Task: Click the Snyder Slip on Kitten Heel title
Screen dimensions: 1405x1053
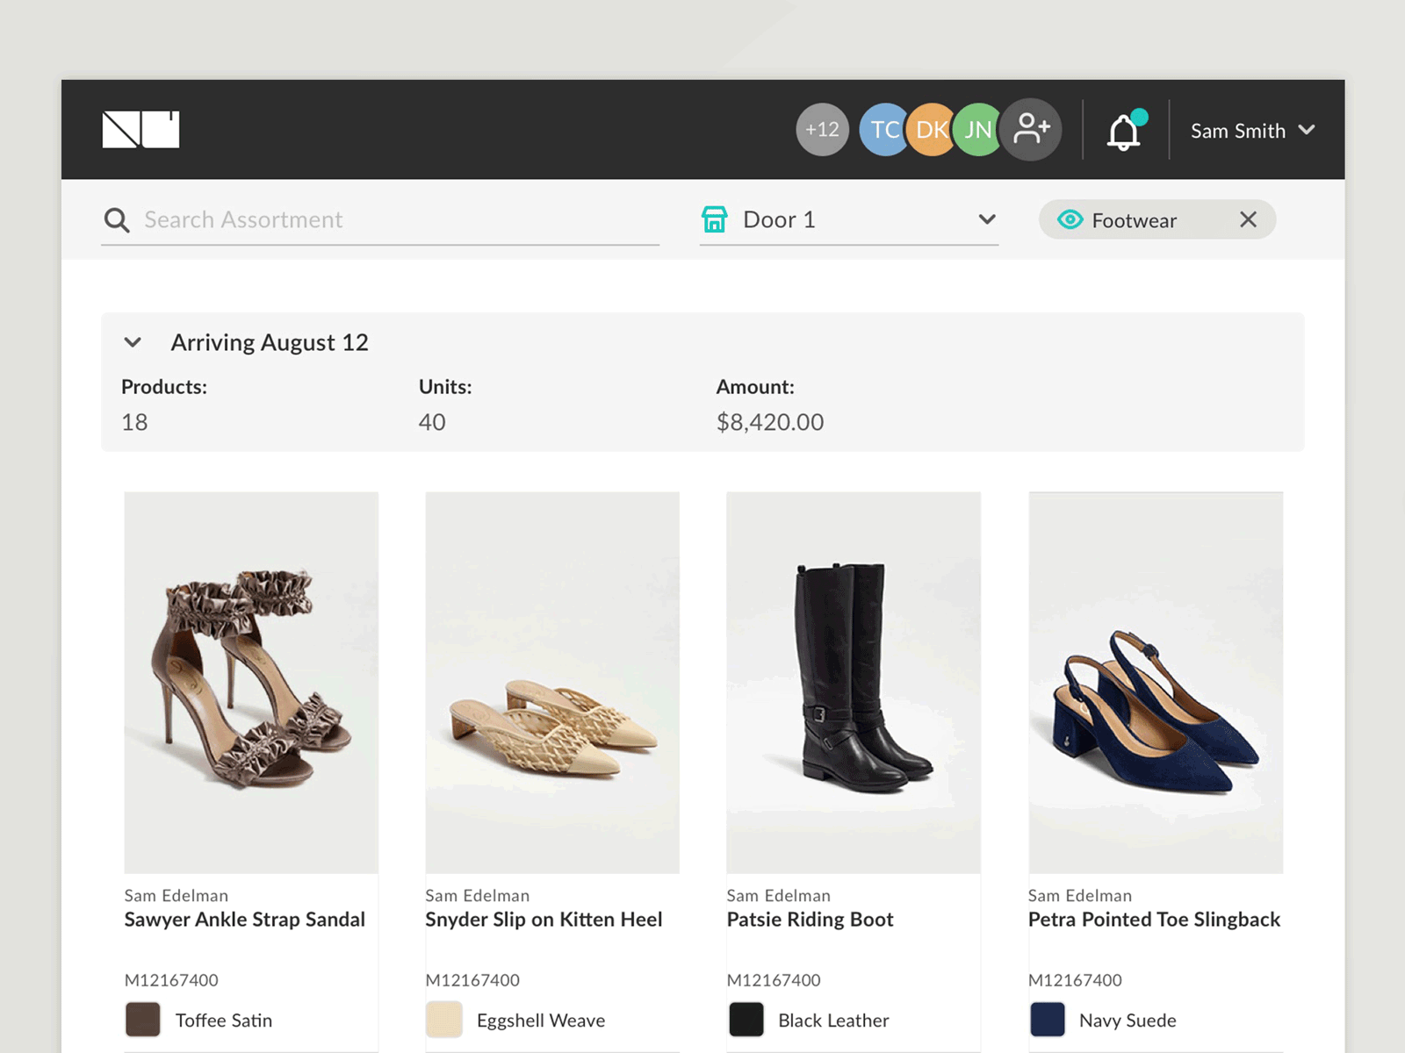Action: [544, 920]
